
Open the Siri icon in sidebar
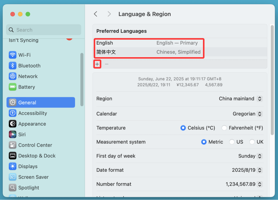[x=13, y=134]
